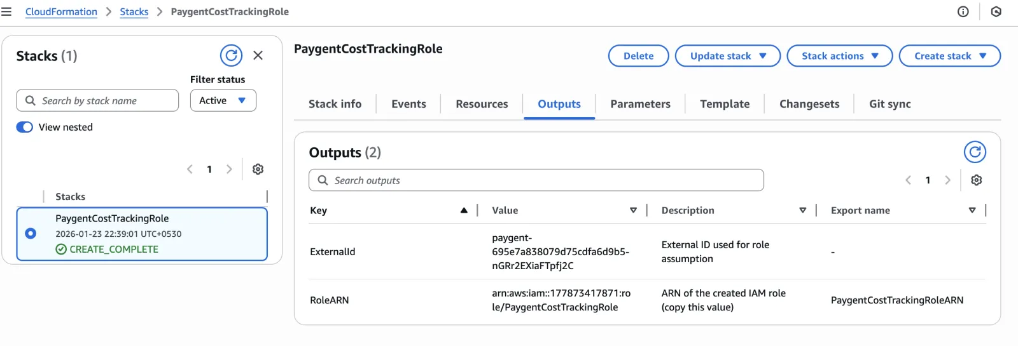Refresh the Stacks list
Screen dimensions: 1018x346
[231, 56]
